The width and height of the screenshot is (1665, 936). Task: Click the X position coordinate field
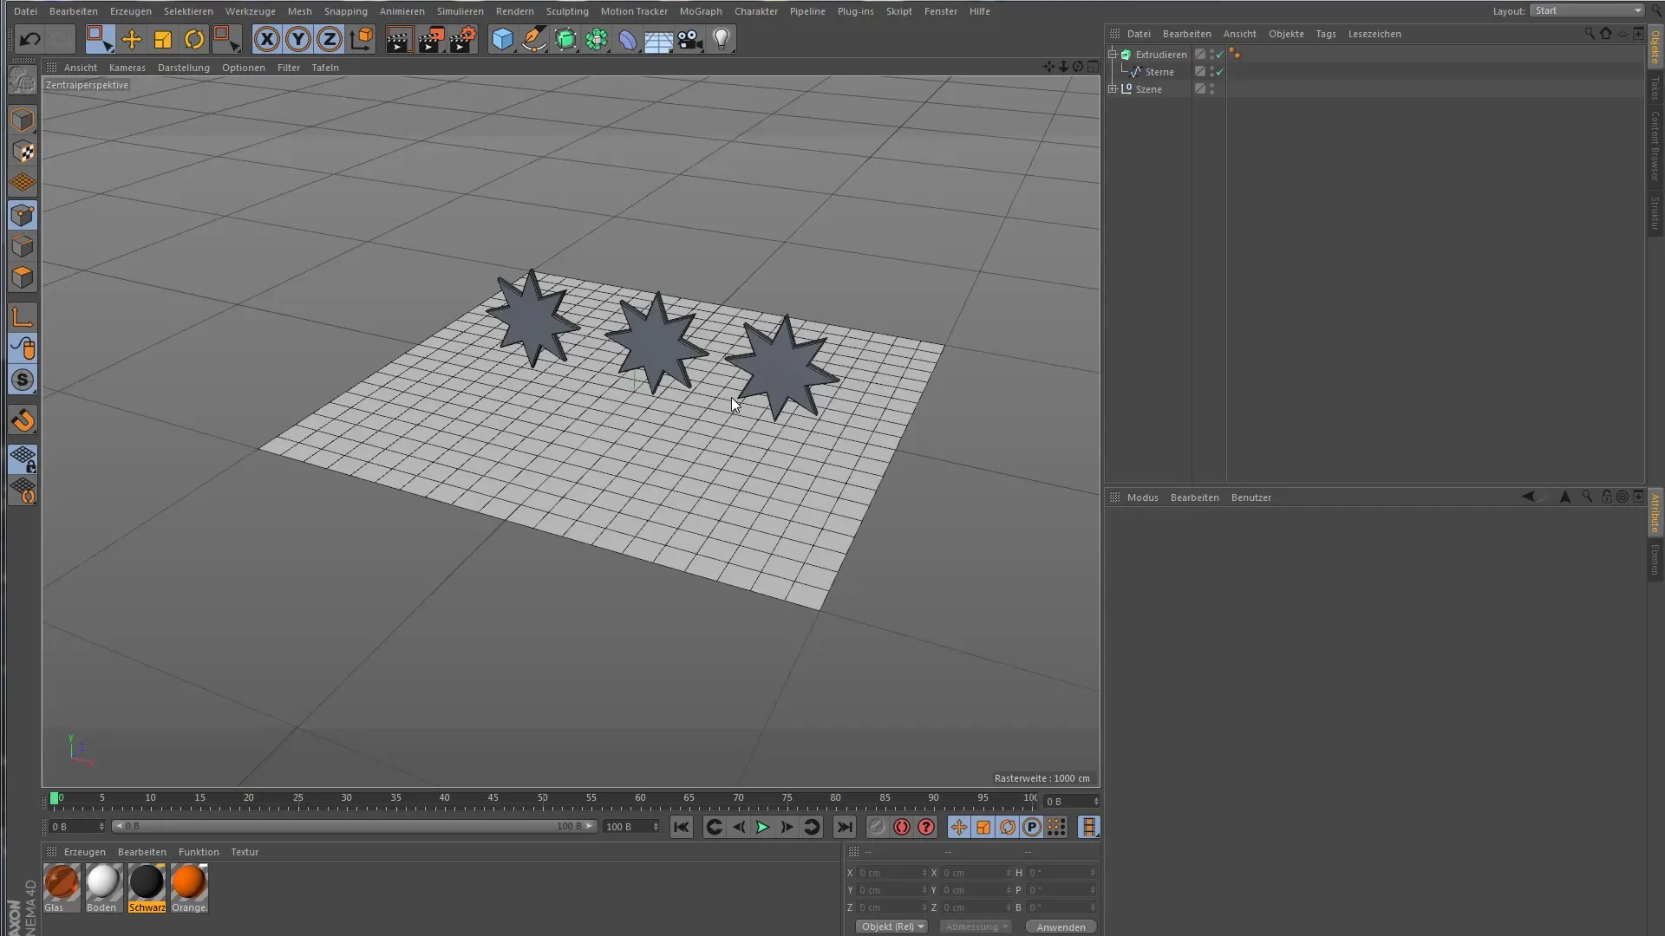891,873
